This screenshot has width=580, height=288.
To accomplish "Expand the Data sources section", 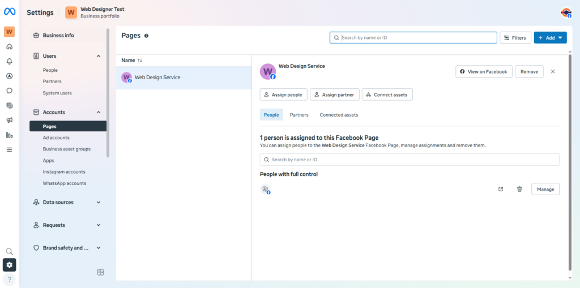I will tap(99, 203).
